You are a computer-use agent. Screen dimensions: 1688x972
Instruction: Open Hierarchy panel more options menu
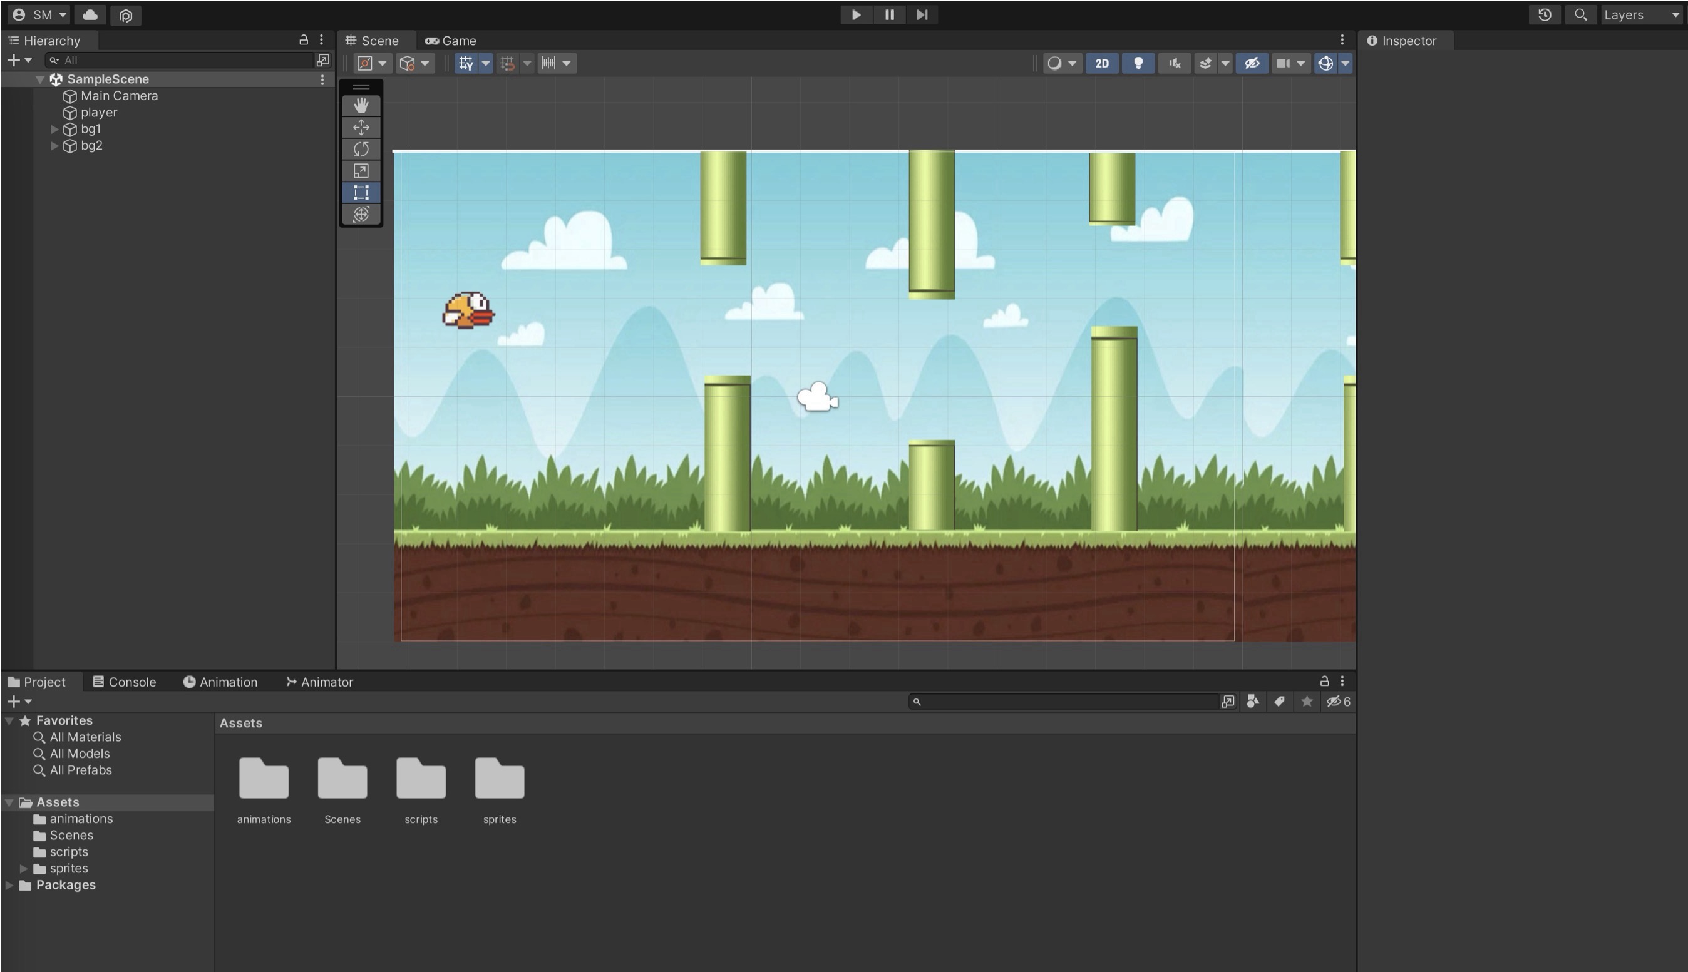[321, 40]
